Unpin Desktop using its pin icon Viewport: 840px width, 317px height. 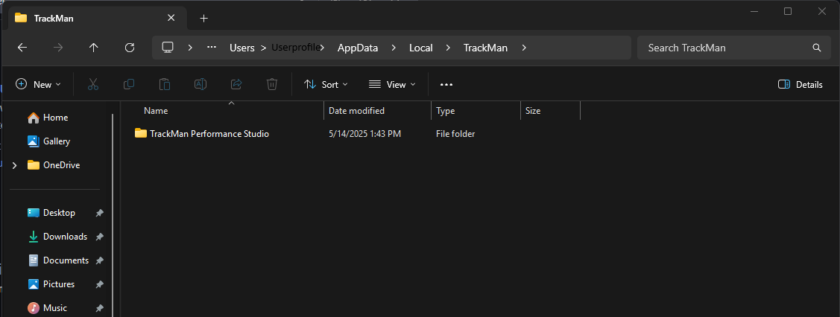tap(99, 213)
